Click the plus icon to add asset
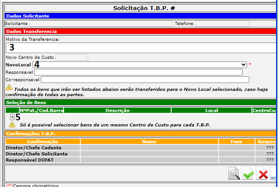Screen dimensions: 280x187 pos(12,117)
